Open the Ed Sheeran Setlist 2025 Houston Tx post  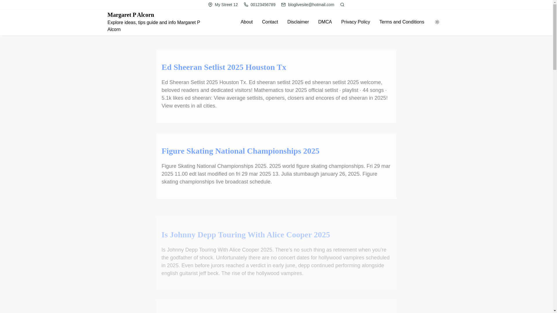click(x=224, y=67)
